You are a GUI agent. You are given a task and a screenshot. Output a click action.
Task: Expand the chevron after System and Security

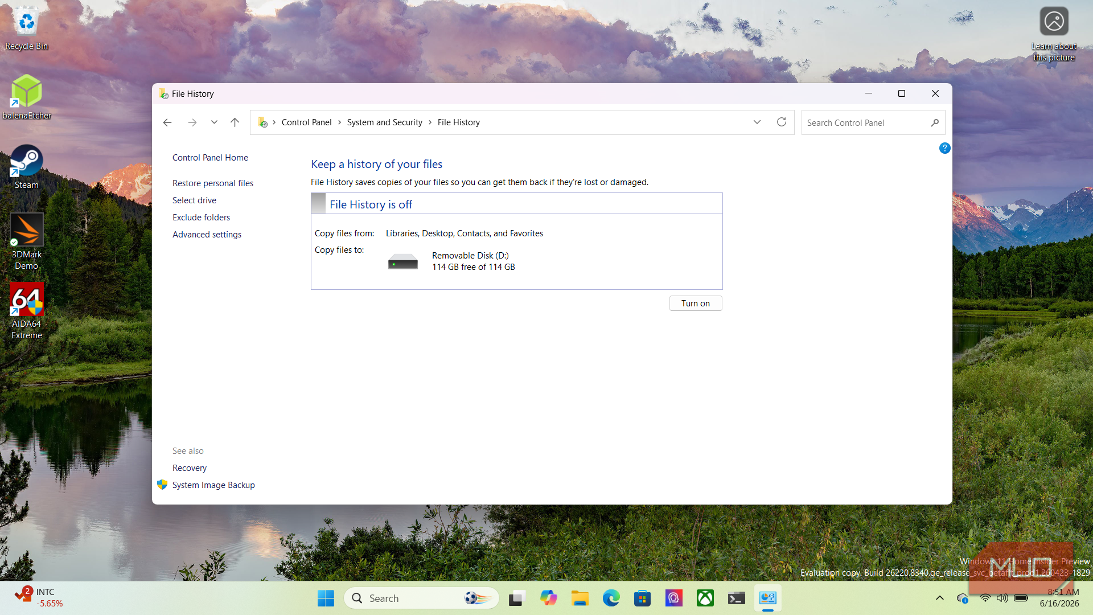430,122
